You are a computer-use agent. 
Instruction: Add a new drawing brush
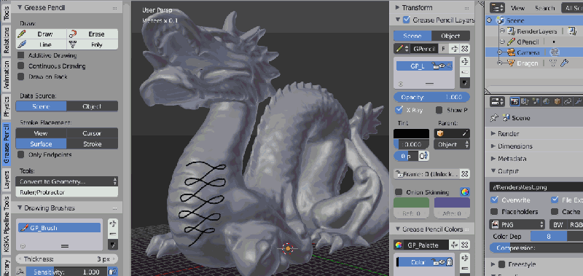coord(113,224)
